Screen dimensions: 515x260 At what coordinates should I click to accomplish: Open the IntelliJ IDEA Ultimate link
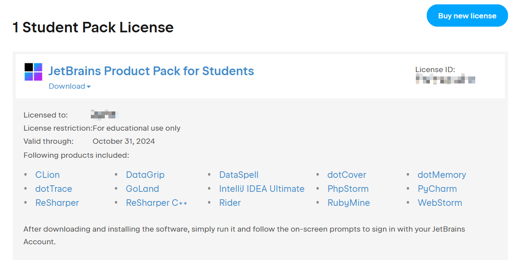262,189
